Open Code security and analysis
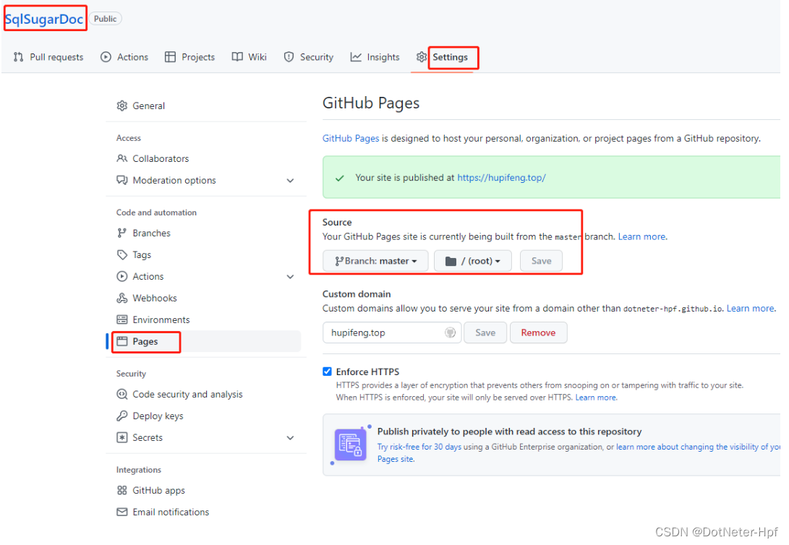The height and width of the screenshot is (545, 789). tap(187, 394)
